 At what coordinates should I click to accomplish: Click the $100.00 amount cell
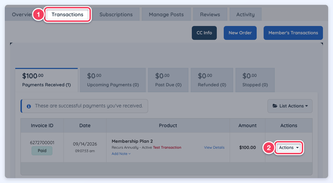[x=247, y=148]
